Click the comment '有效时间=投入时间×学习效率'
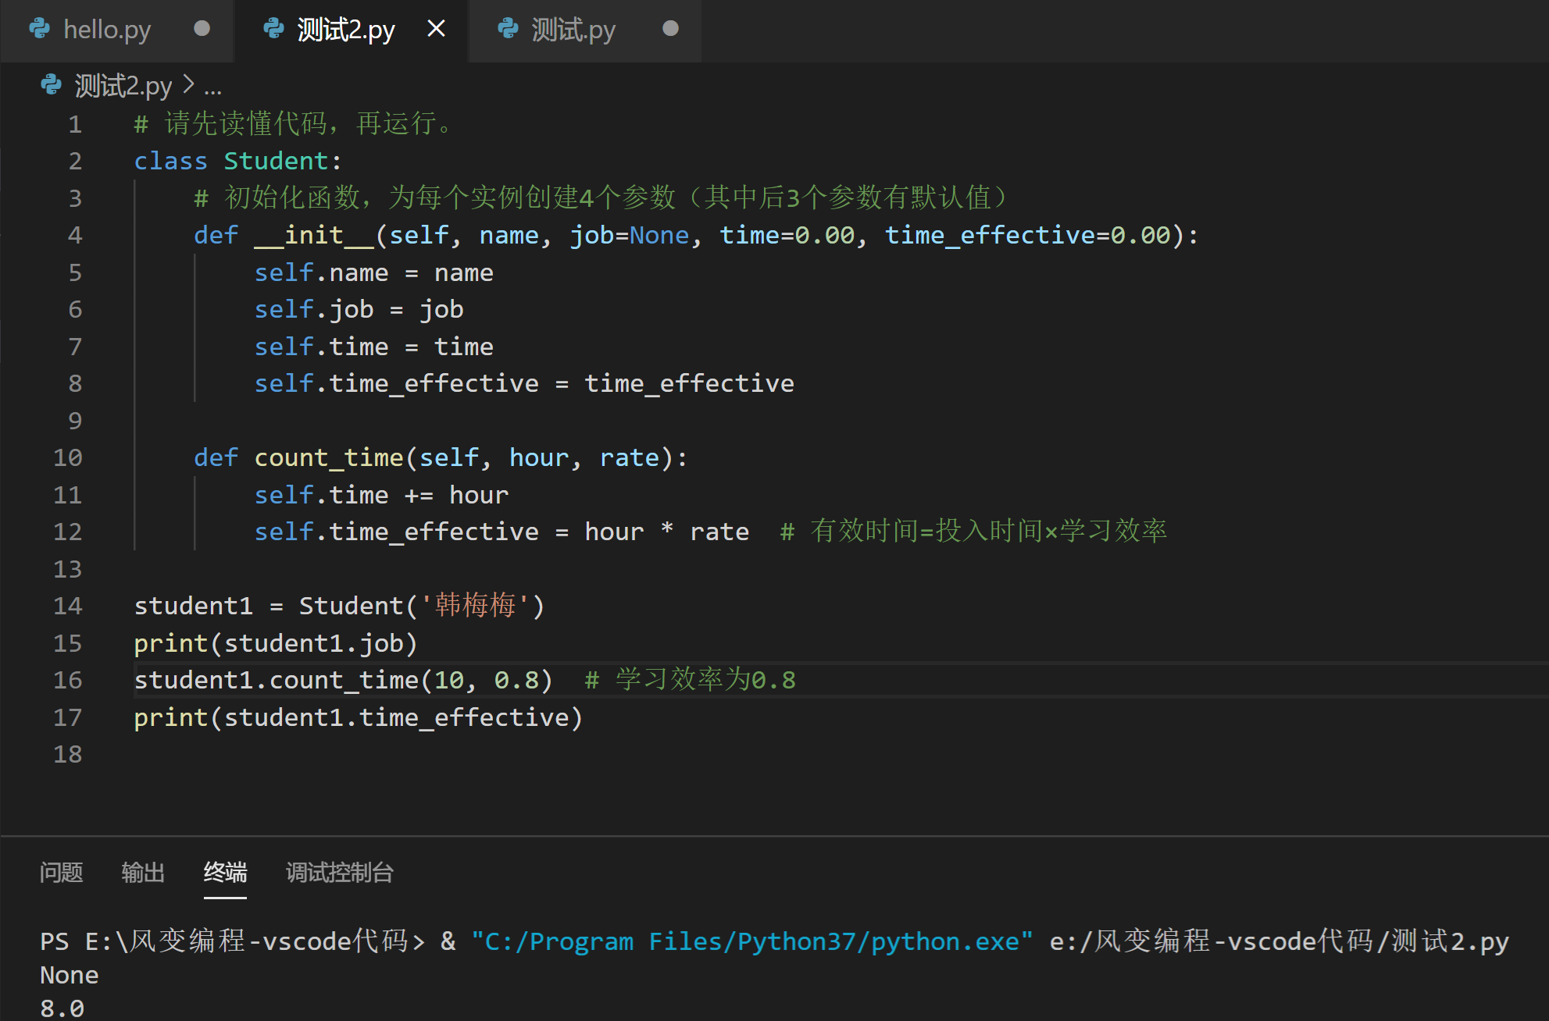Screen dimensions: 1549x1021 [x=973, y=532]
